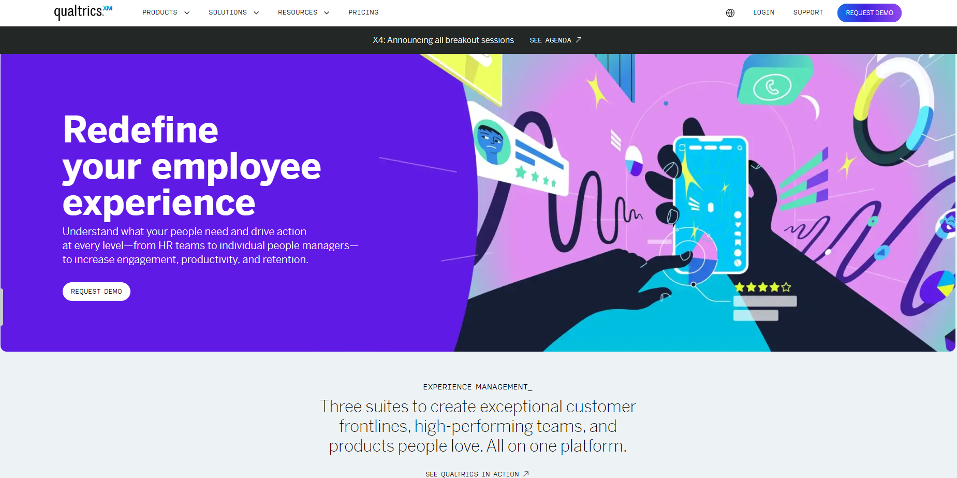The width and height of the screenshot is (957, 478).
Task: Click the arrow next to See Qualtrics in Action
Action: pyautogui.click(x=526, y=474)
